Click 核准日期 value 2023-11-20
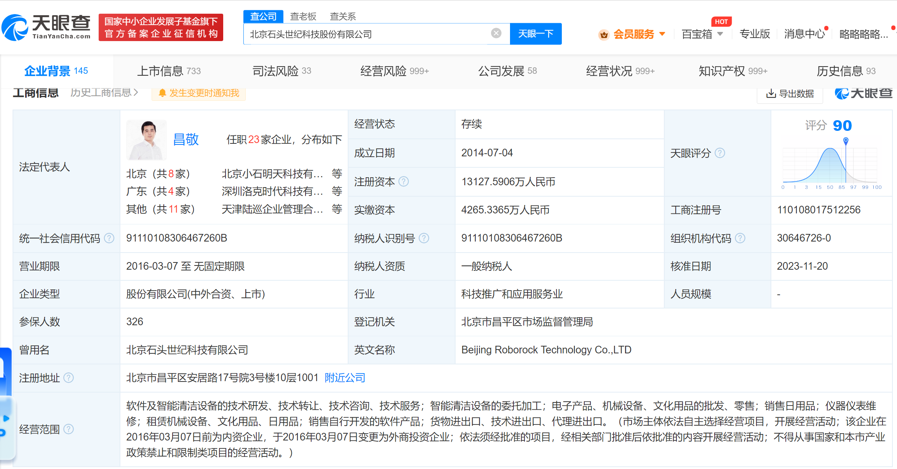The image size is (897, 469). pyautogui.click(x=802, y=266)
